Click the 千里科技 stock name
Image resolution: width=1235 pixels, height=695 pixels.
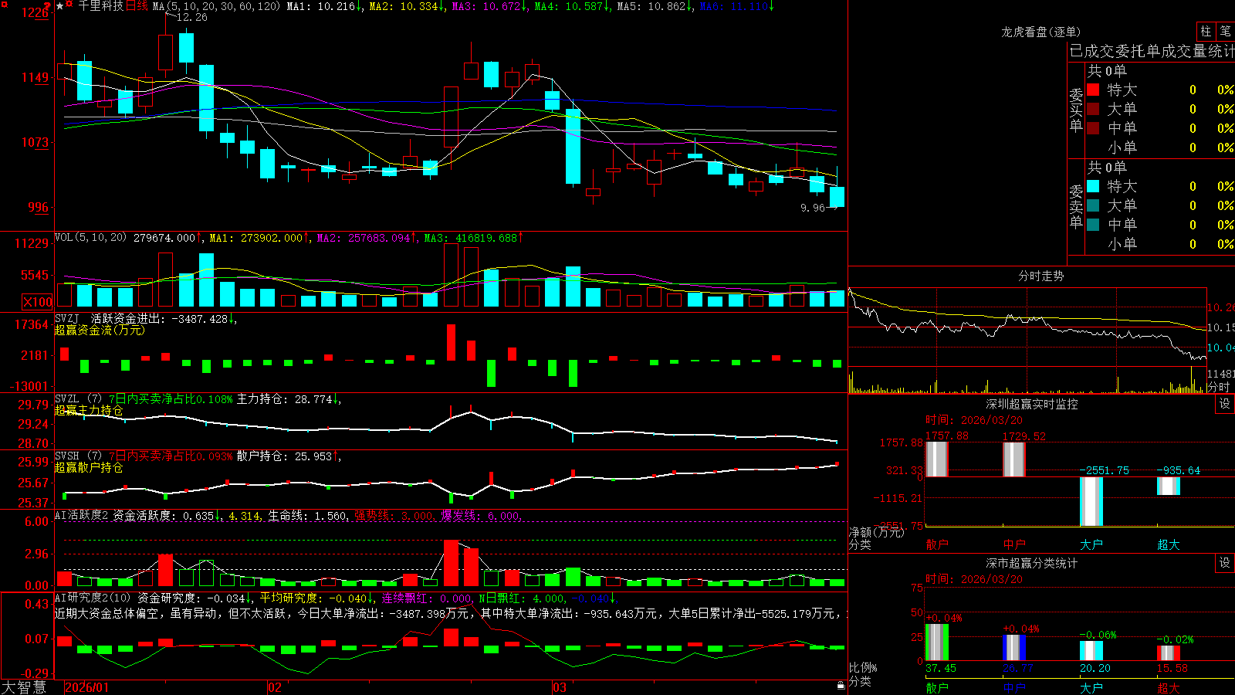tap(101, 6)
